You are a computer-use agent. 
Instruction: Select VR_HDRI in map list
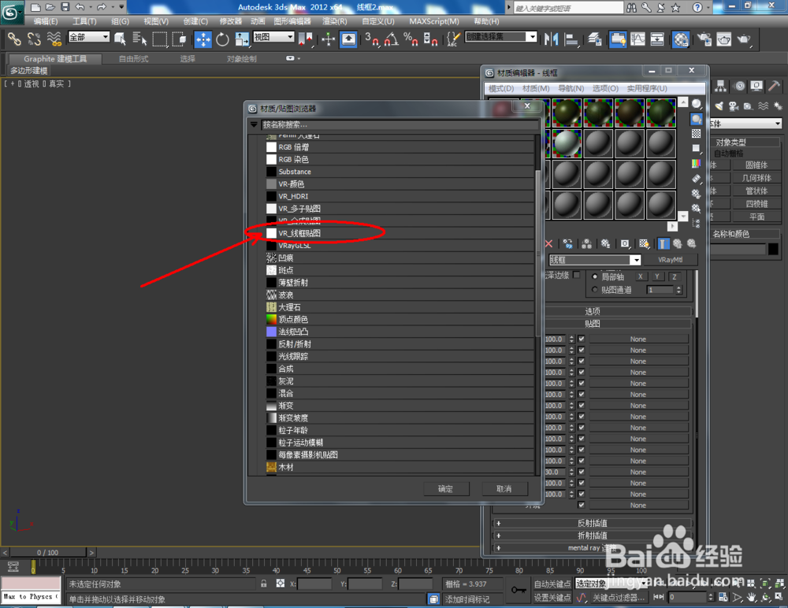pyautogui.click(x=400, y=196)
